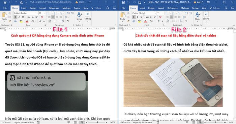
Task: Open Share account icon in left window
Action: (x=108, y=8)
